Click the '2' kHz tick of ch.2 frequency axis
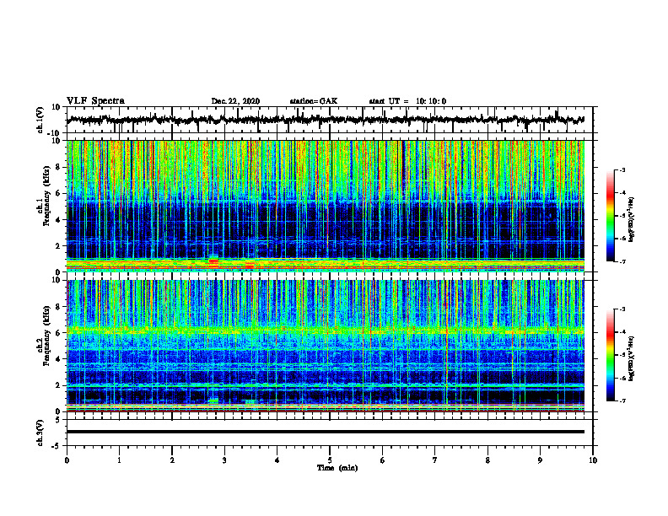This screenshot has height=516, width=668. [58, 385]
